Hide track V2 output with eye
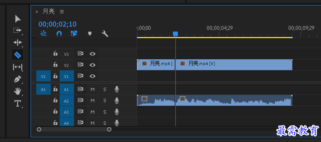321x142 pixels. (92, 65)
